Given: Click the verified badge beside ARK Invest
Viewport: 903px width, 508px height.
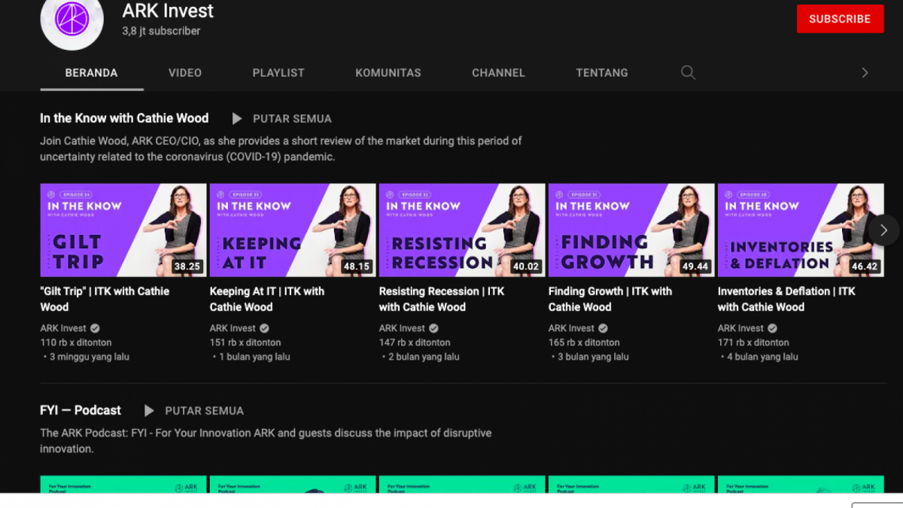Looking at the screenshot, I should pyautogui.click(x=94, y=328).
